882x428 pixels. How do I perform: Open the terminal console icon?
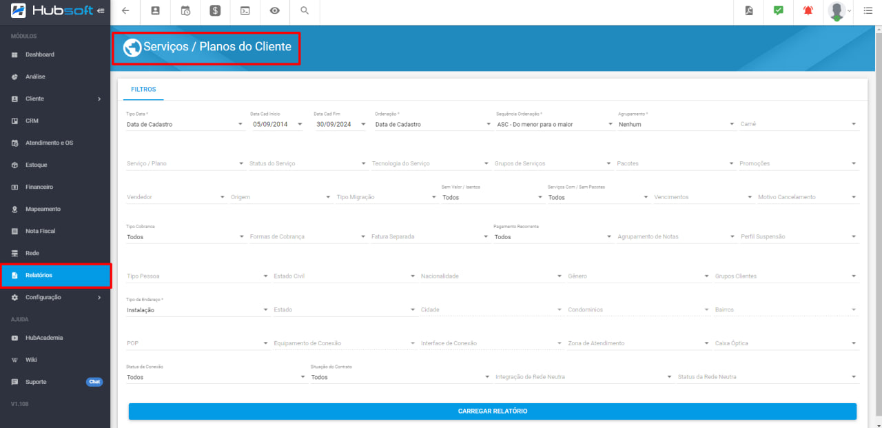point(245,10)
